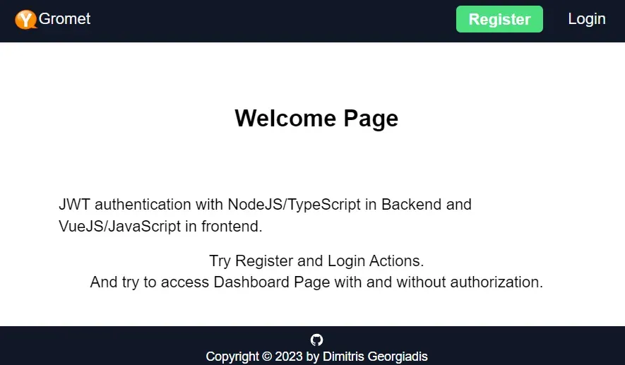Click the word Copyright in the footer
This screenshot has height=365, width=625.
[x=232, y=357]
